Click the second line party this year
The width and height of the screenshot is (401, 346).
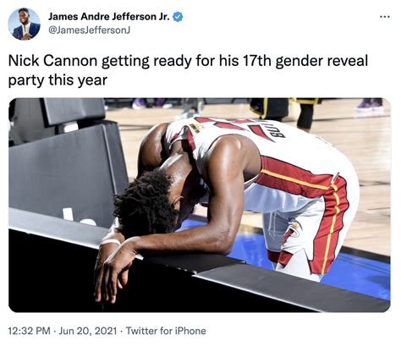pos(58,80)
